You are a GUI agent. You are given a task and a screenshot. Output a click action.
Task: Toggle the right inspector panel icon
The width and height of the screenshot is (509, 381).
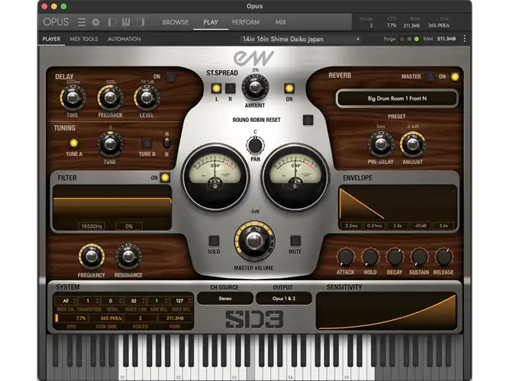tap(140, 22)
